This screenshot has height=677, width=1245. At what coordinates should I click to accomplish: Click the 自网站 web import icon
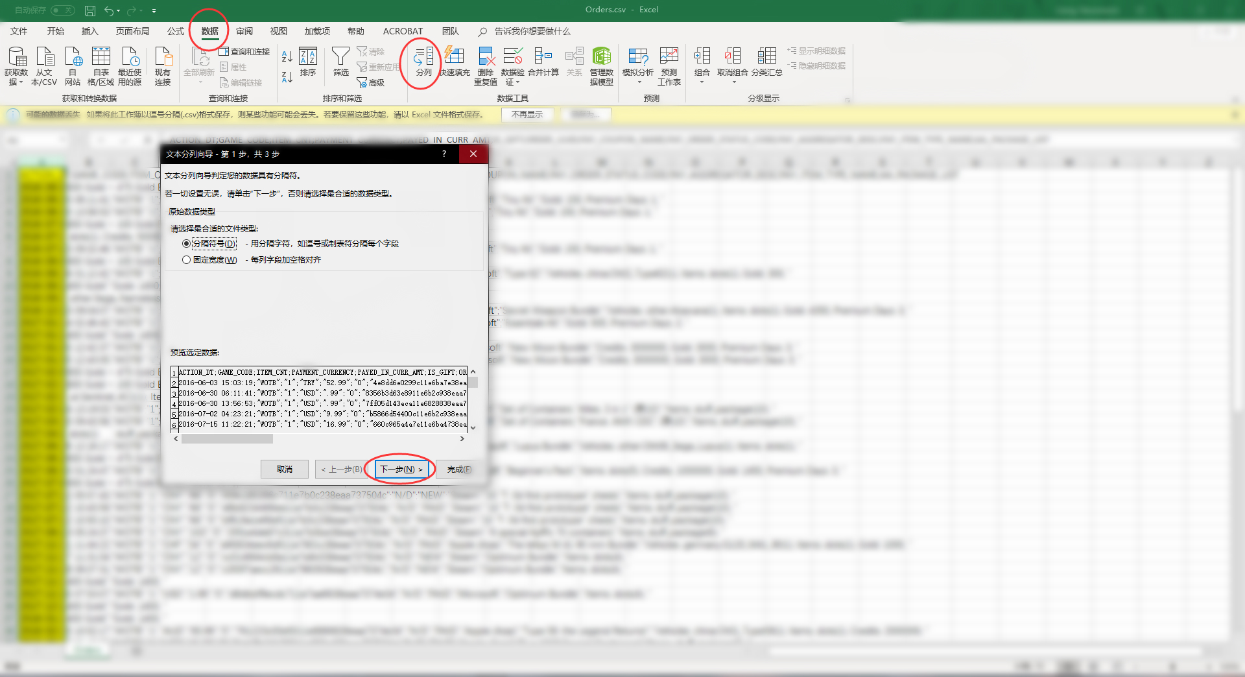tap(73, 66)
